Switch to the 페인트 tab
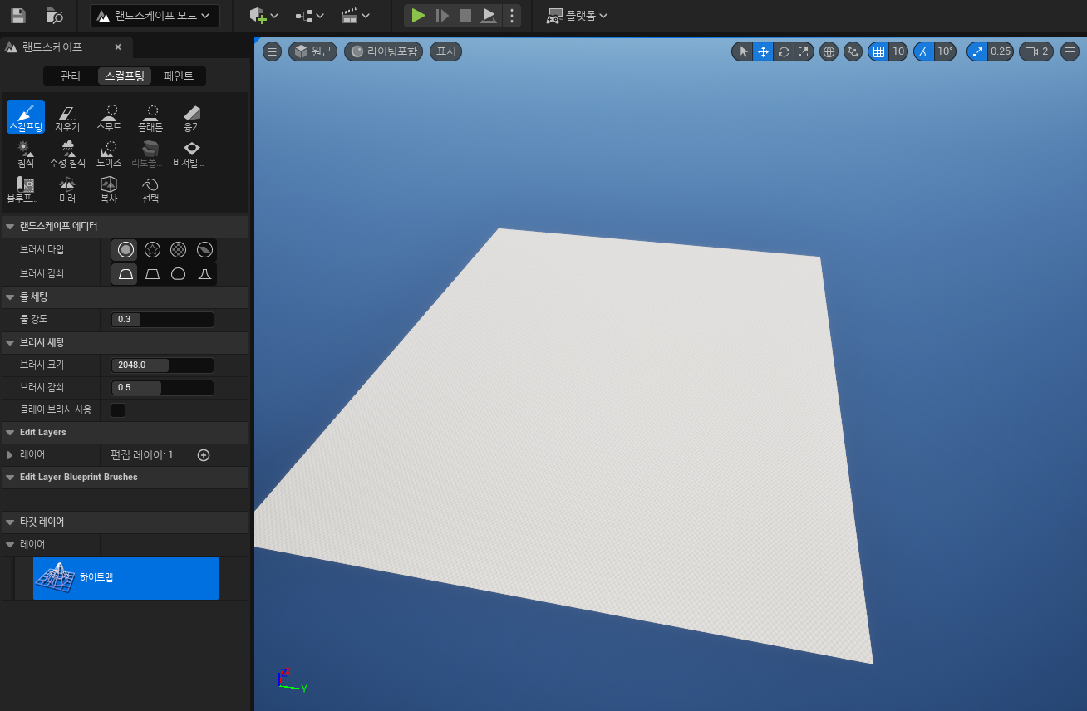1087x711 pixels. pos(179,76)
